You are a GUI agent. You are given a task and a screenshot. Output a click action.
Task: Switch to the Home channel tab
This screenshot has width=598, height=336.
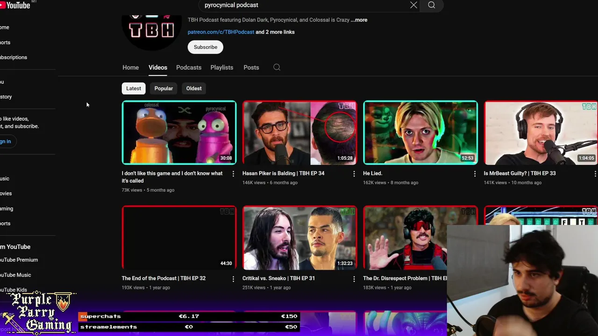coord(130,68)
